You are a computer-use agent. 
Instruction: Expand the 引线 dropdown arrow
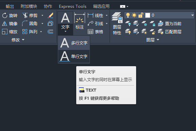click(x=107, y=23)
